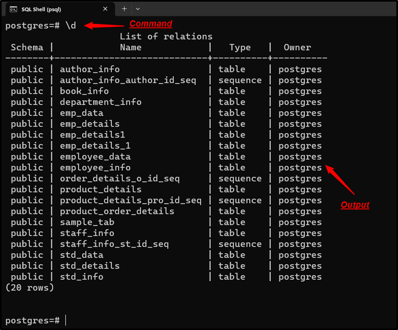Select the (20 rows) summary text
Image resolution: width=398 pixels, height=330 pixels.
(x=30, y=288)
